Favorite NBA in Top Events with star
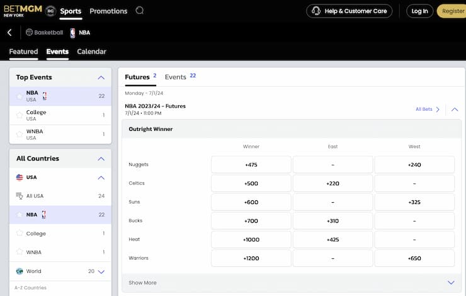 pos(20,96)
